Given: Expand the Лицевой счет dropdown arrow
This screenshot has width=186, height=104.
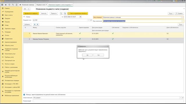Looking at the screenshot, I should click(89, 20).
